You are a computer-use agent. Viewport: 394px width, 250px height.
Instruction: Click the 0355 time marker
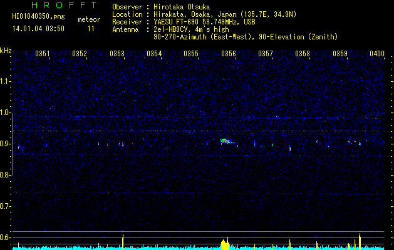click(x=191, y=54)
